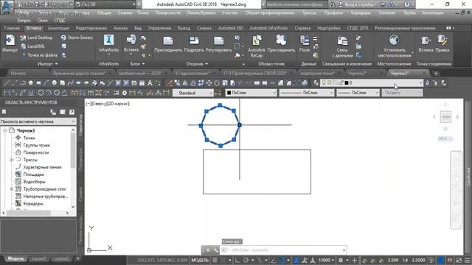Collapse the Чертеж3 tree node

pos(5,130)
